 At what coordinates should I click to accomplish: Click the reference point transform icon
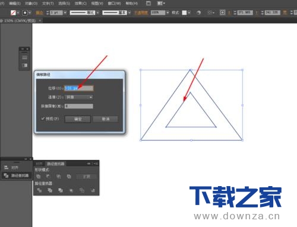coord(223,12)
